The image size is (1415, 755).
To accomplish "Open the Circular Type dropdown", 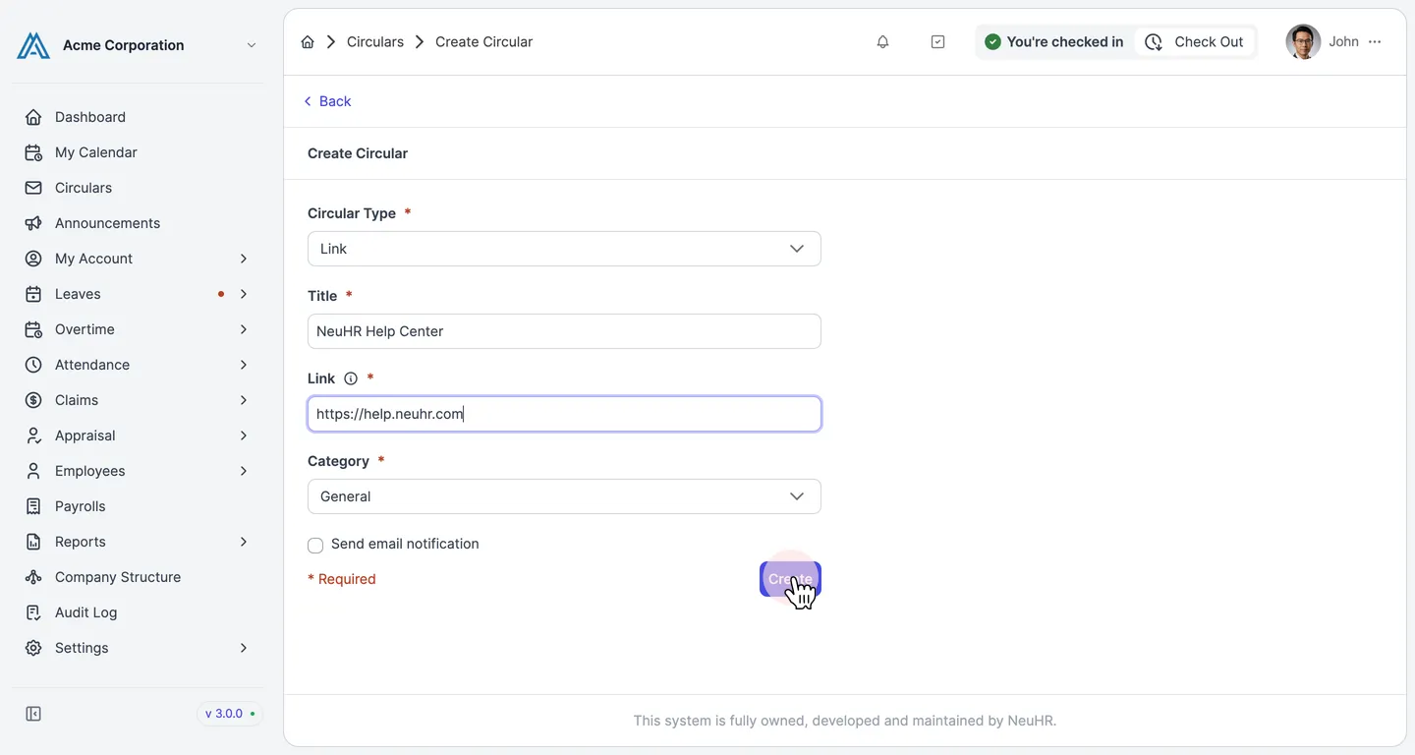I will click(564, 249).
